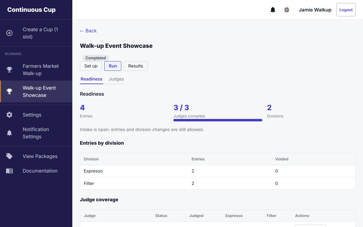Screen dimensions: 363x227
Task: Open the Documentation page
Action: click(36, 171)
